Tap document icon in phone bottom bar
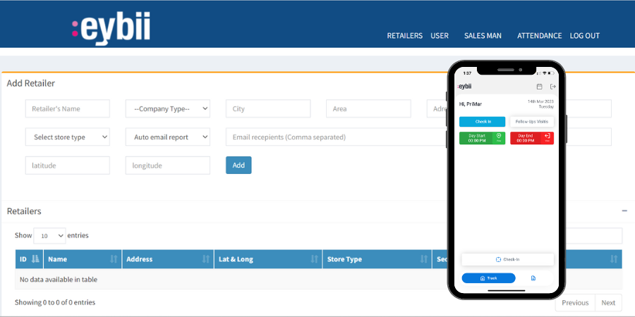 pyautogui.click(x=533, y=278)
